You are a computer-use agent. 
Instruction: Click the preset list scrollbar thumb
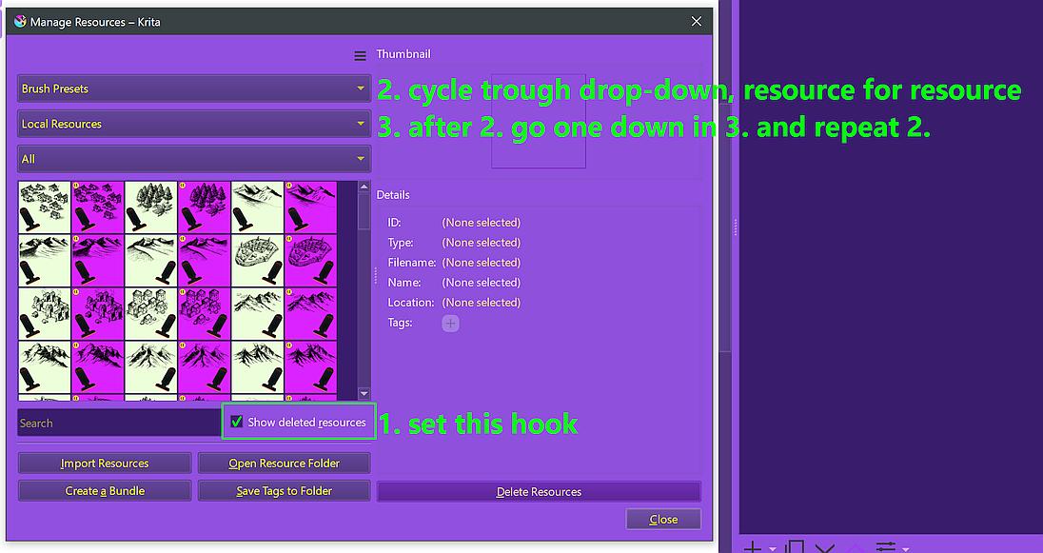click(364, 211)
